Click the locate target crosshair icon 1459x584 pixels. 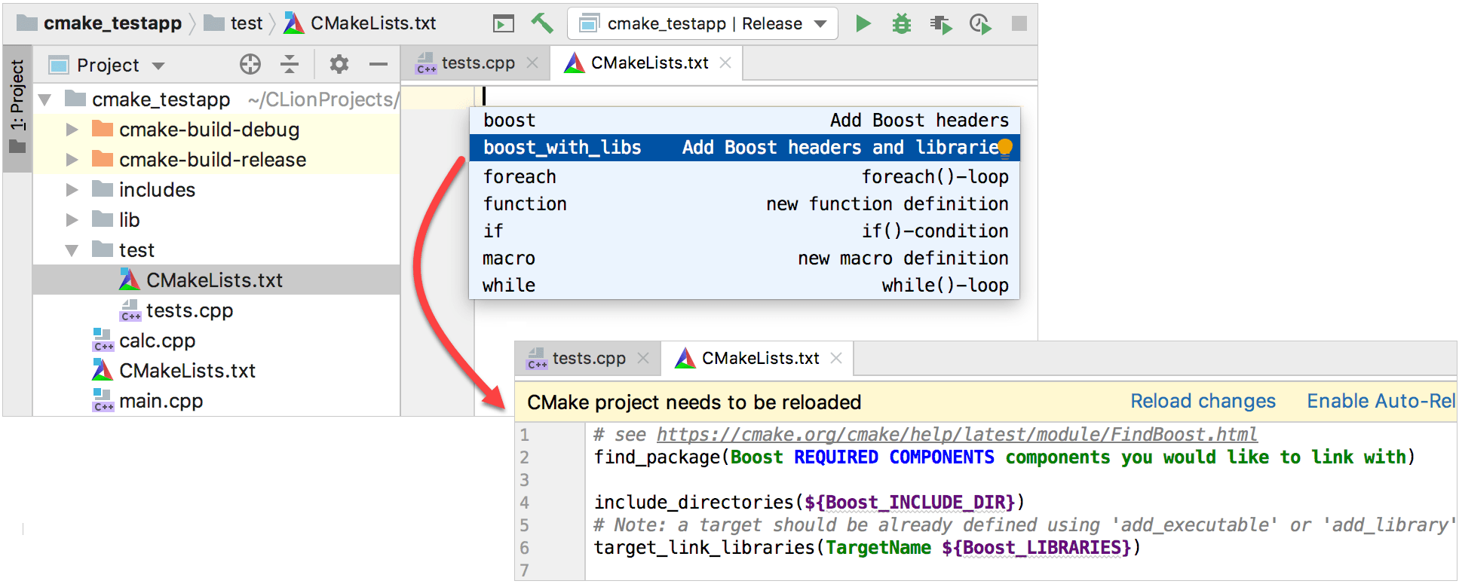click(x=250, y=65)
